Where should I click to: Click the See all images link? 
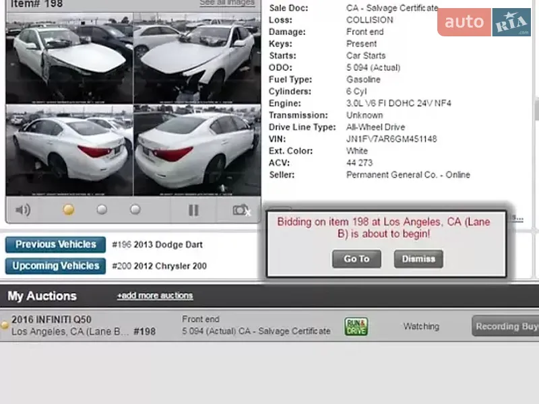(x=227, y=3)
